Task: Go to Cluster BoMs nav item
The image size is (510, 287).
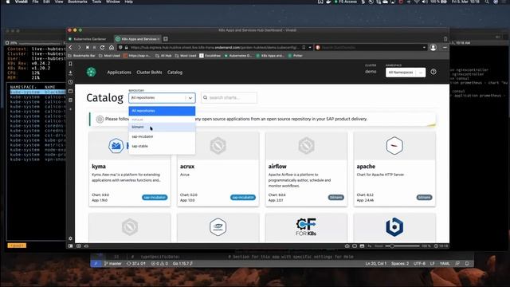Action: [x=149, y=73]
